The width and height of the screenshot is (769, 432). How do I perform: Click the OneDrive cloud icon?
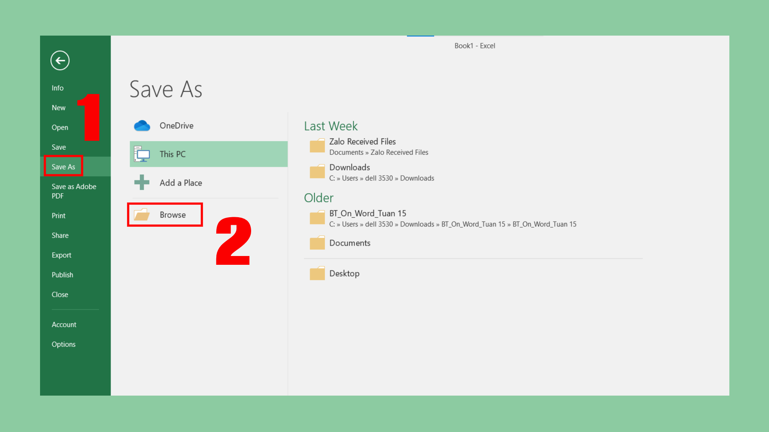click(142, 126)
